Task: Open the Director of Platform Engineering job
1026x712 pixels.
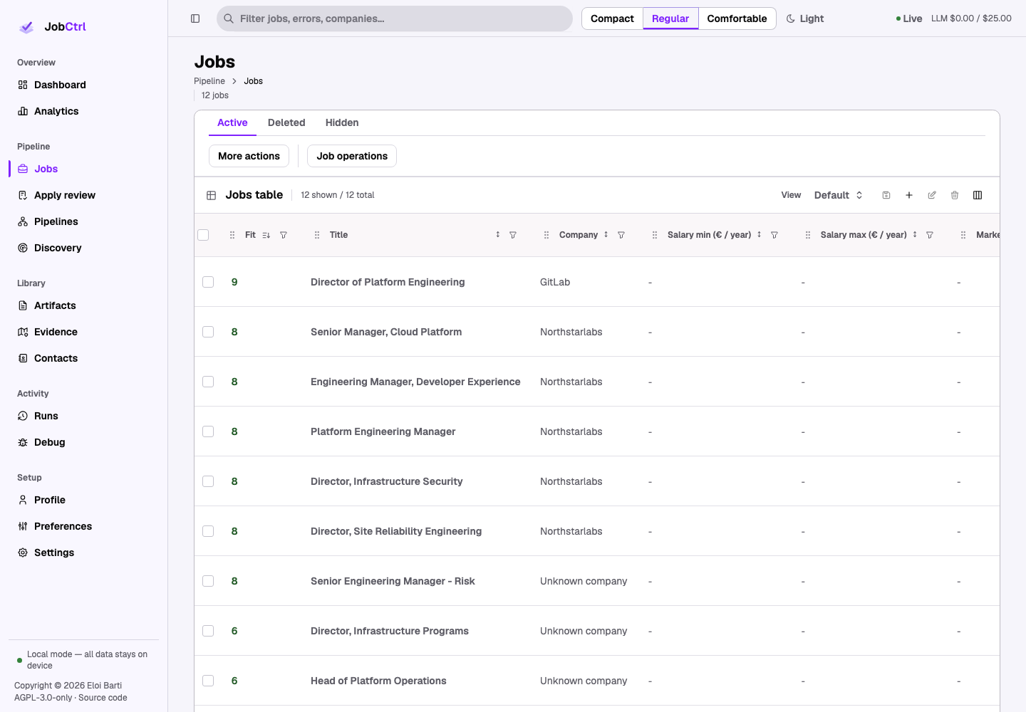Action: coord(388,282)
